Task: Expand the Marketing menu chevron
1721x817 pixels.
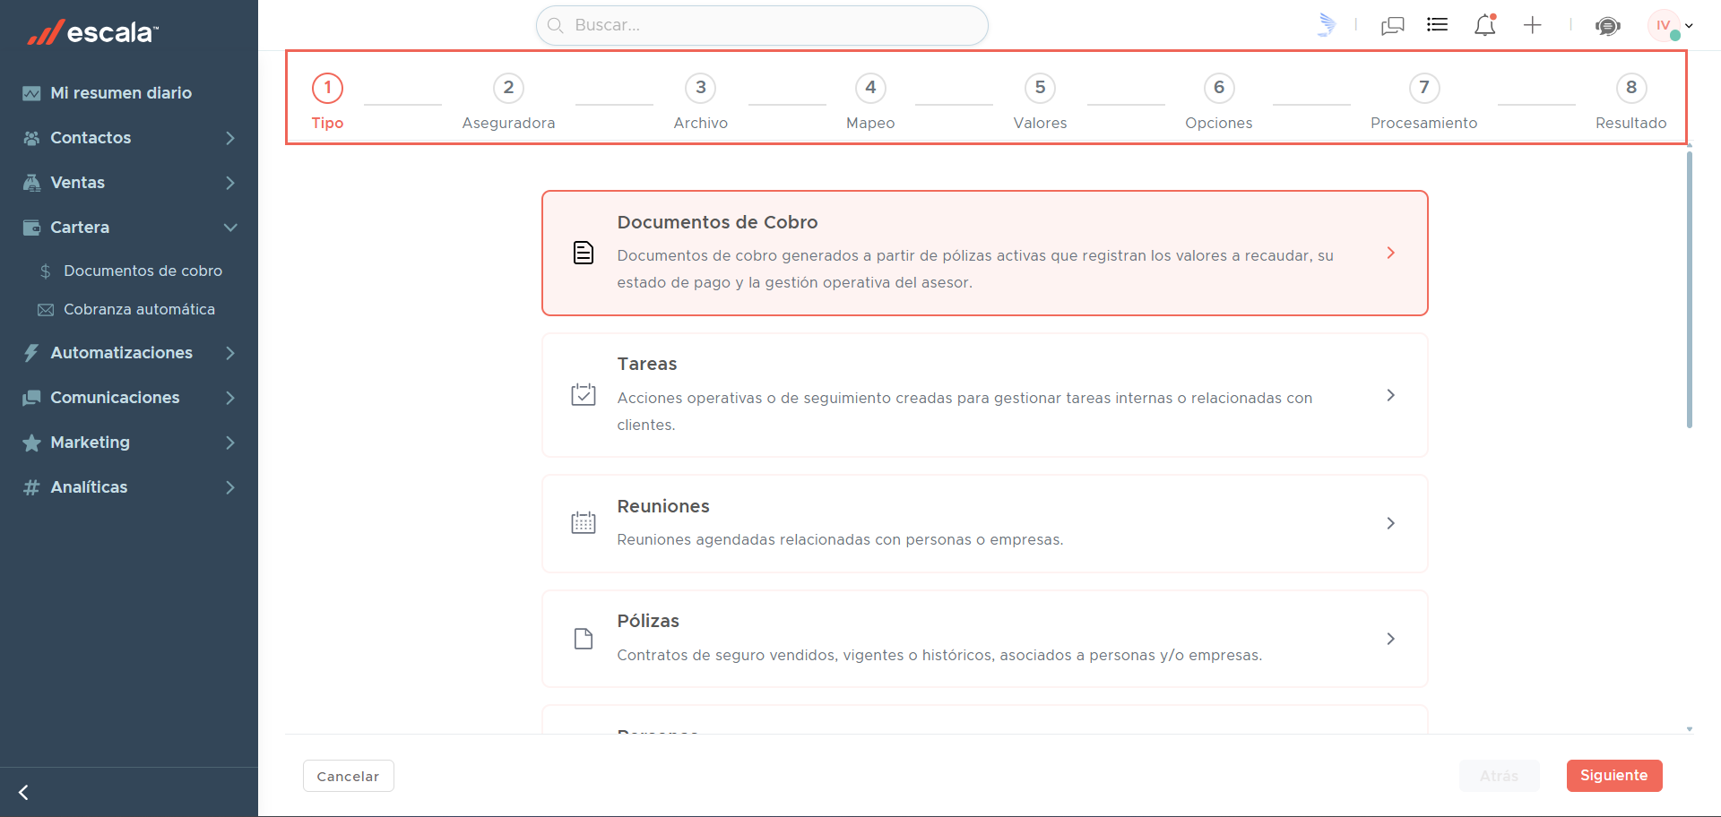Action: [x=230, y=443]
